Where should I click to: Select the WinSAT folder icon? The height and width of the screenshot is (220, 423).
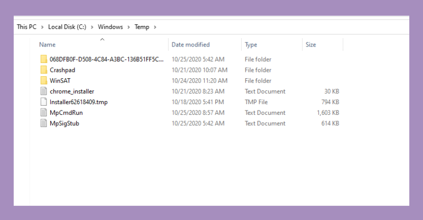click(x=44, y=80)
